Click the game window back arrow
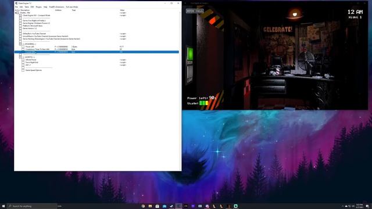This screenshot has height=209, width=372. click(x=185, y=3)
